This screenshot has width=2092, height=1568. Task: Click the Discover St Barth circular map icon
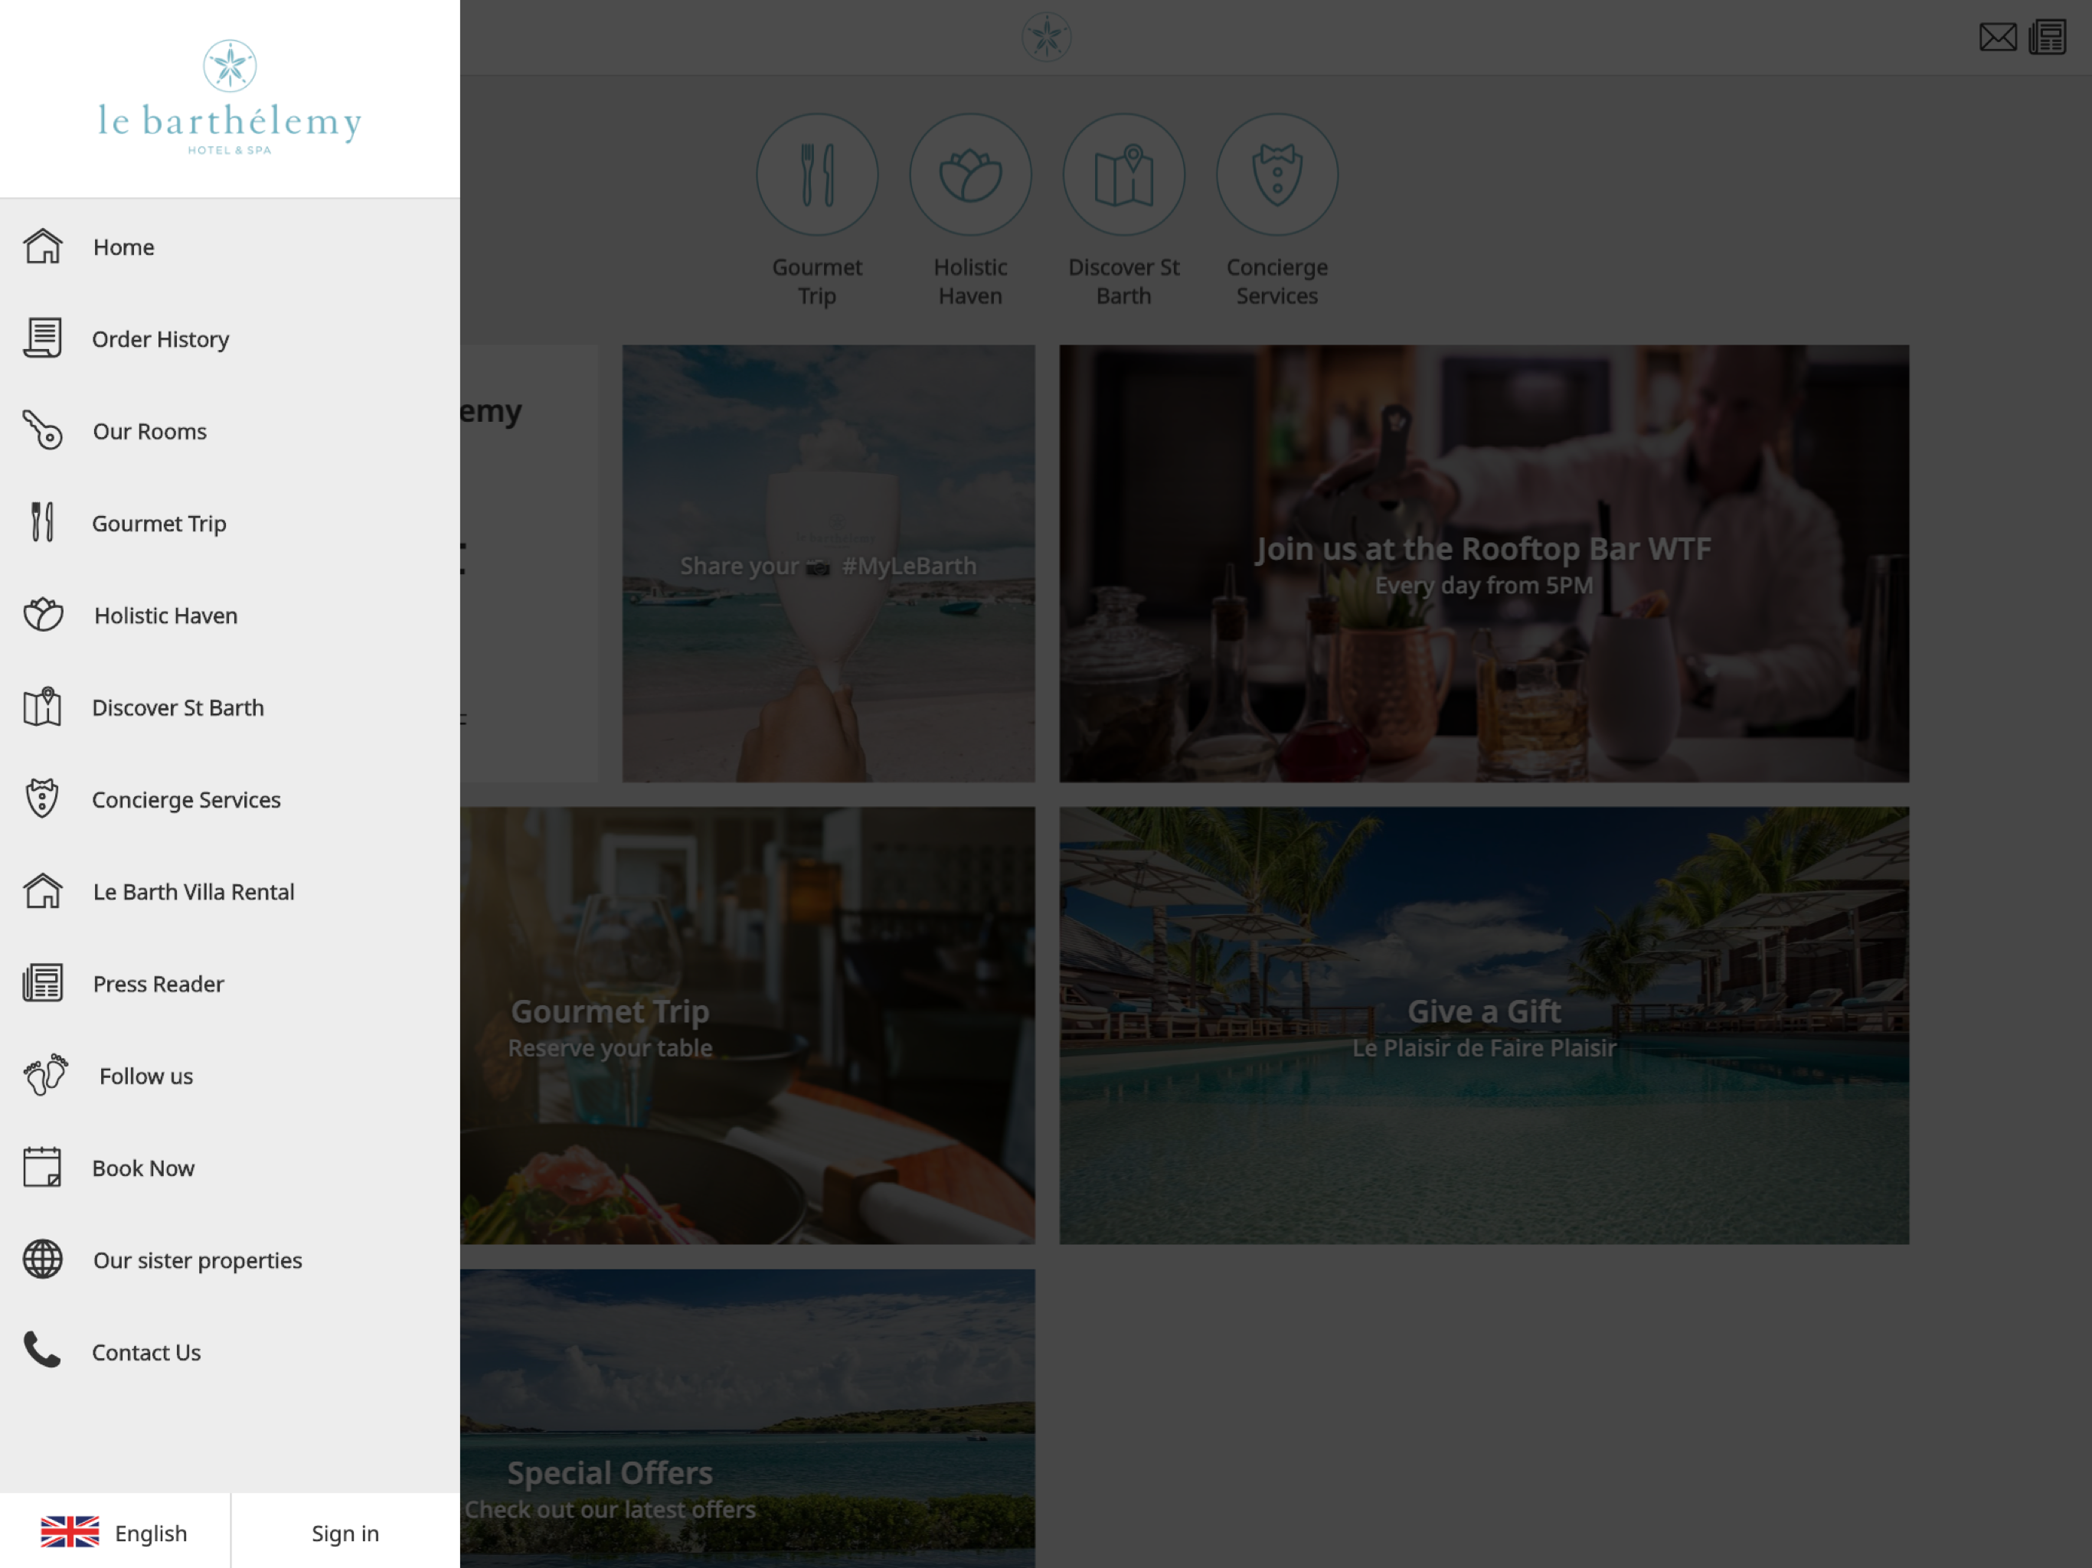[1123, 175]
